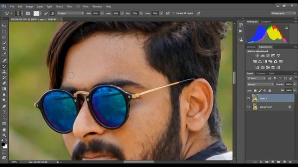Hide the Background layer eye icon

249,107
